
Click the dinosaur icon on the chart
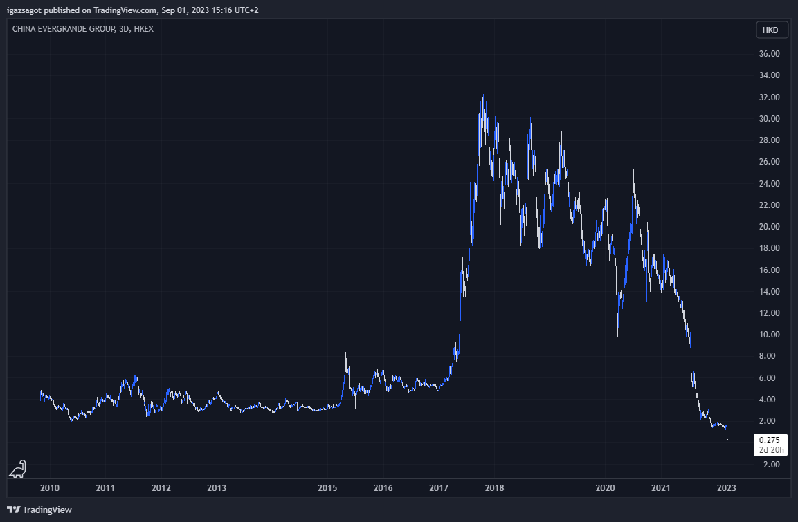click(18, 469)
